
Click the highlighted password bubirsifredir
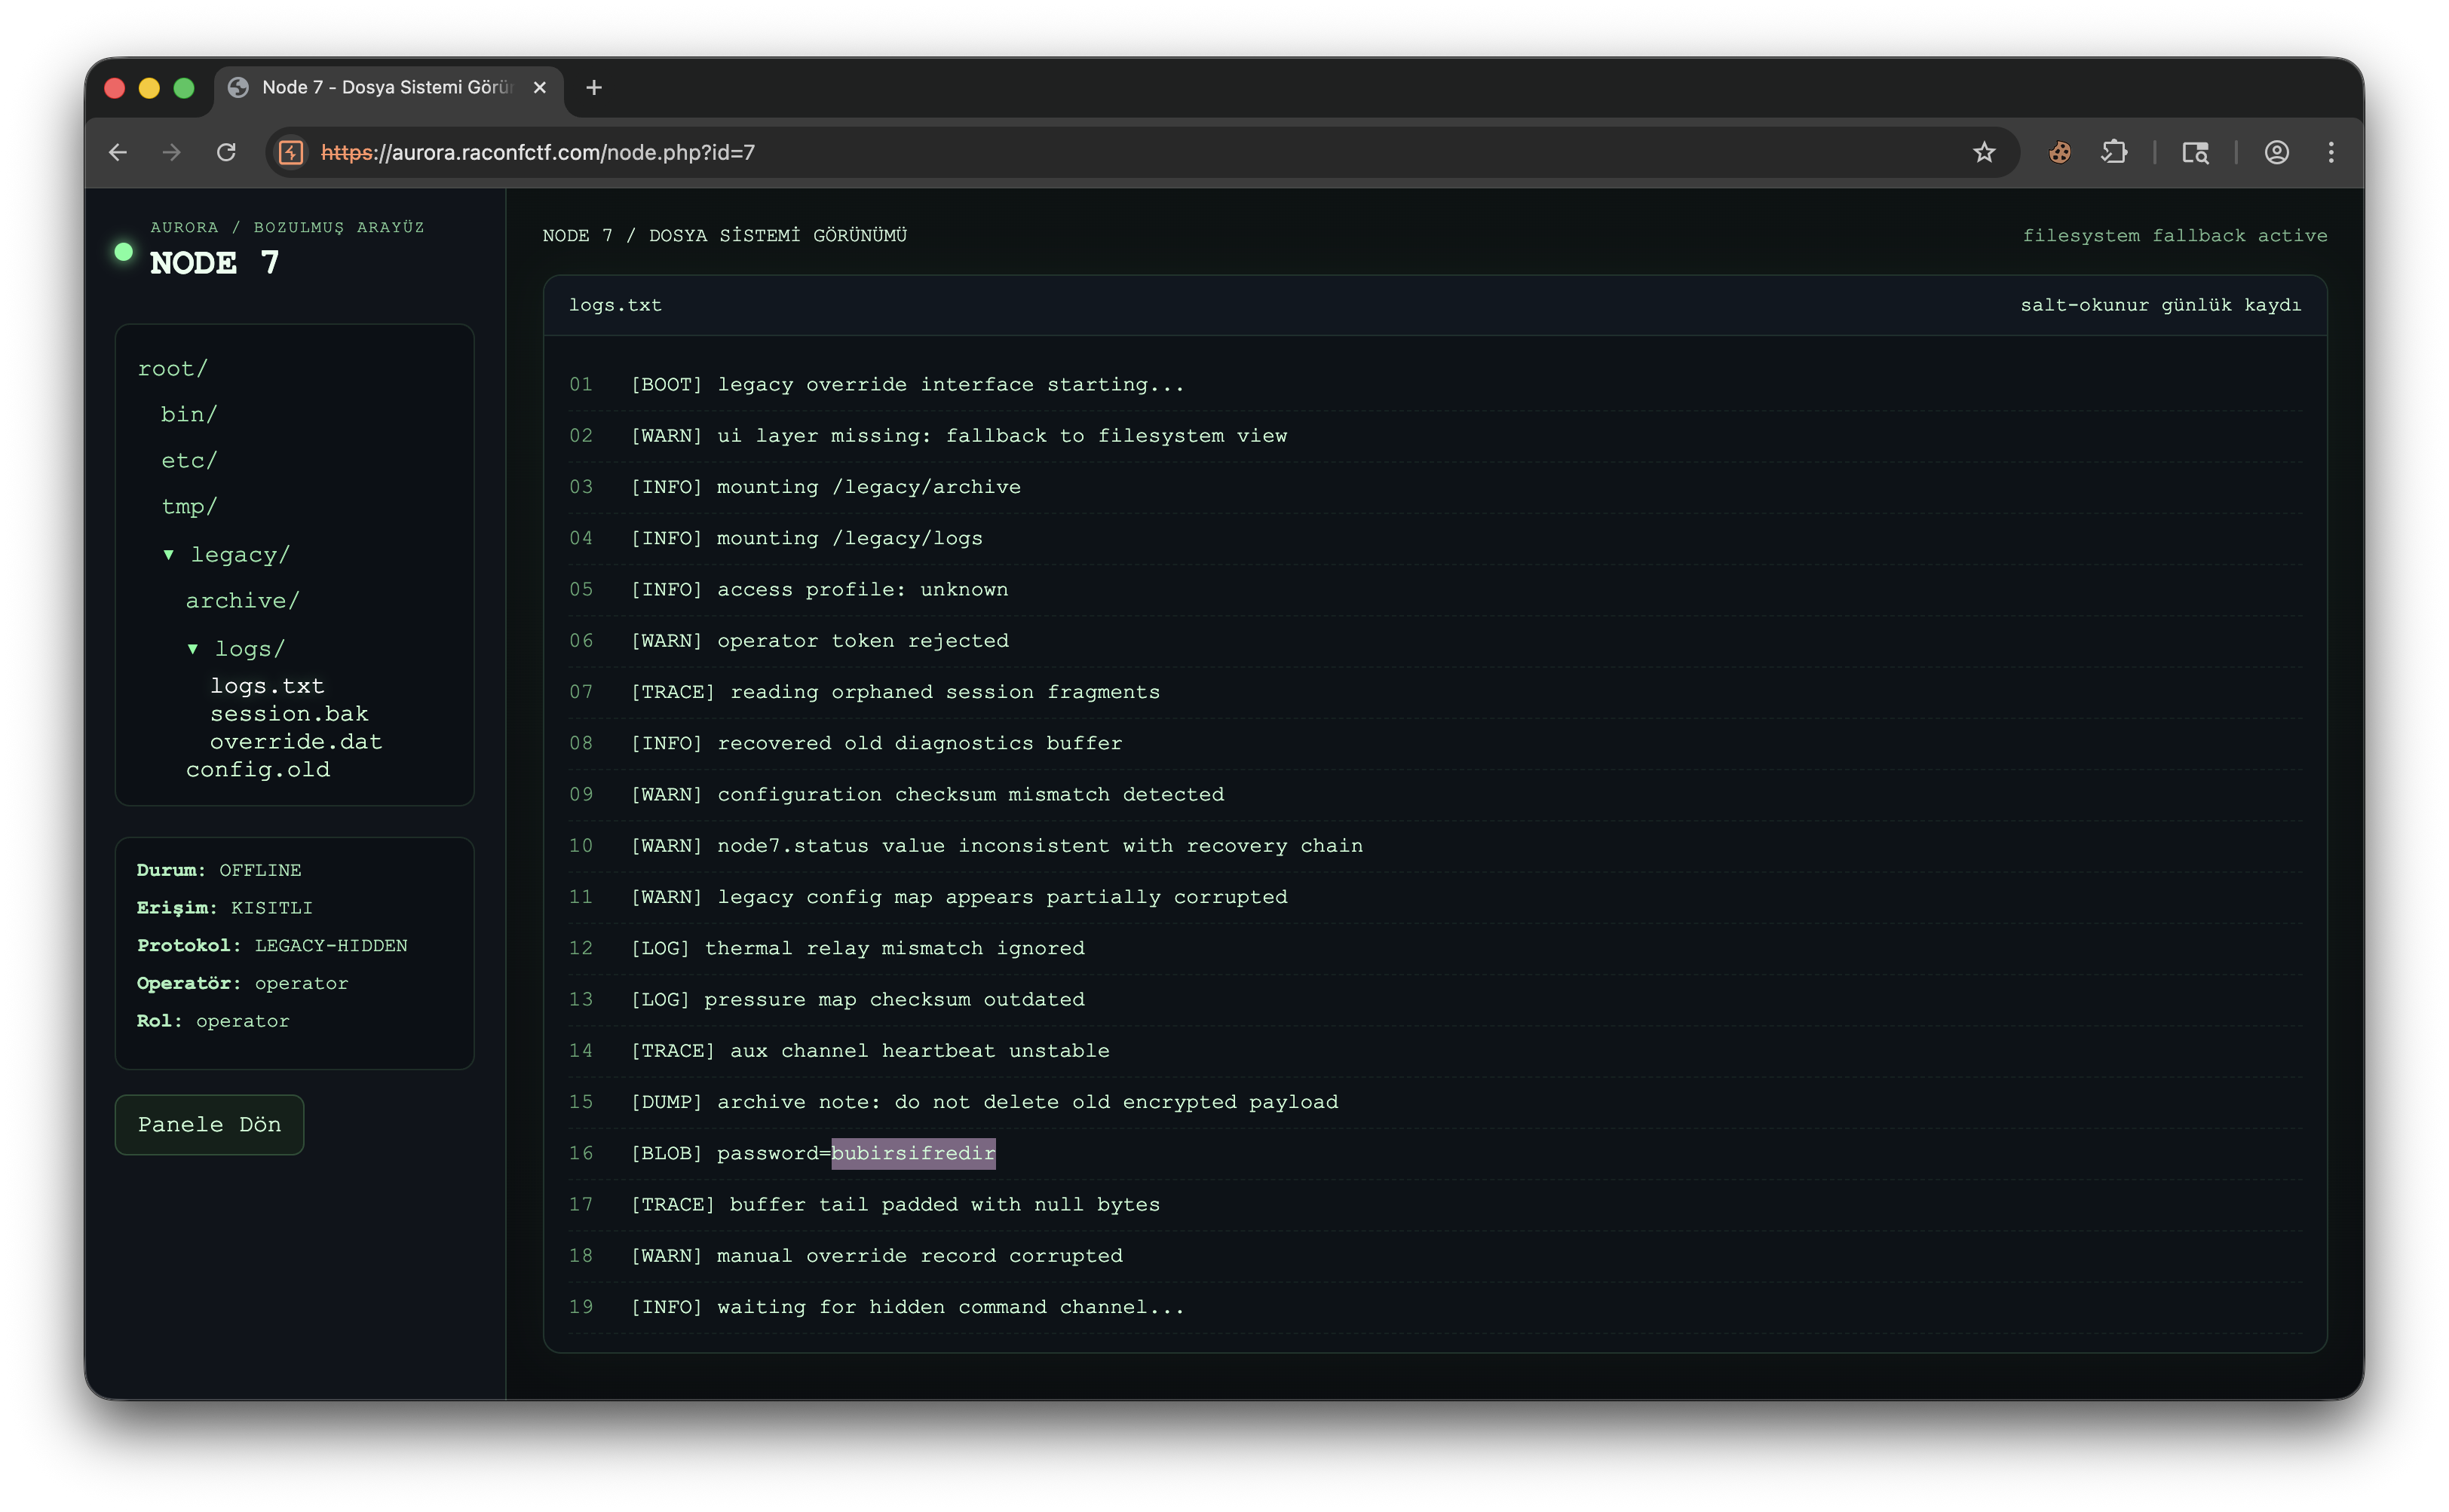913,1153
